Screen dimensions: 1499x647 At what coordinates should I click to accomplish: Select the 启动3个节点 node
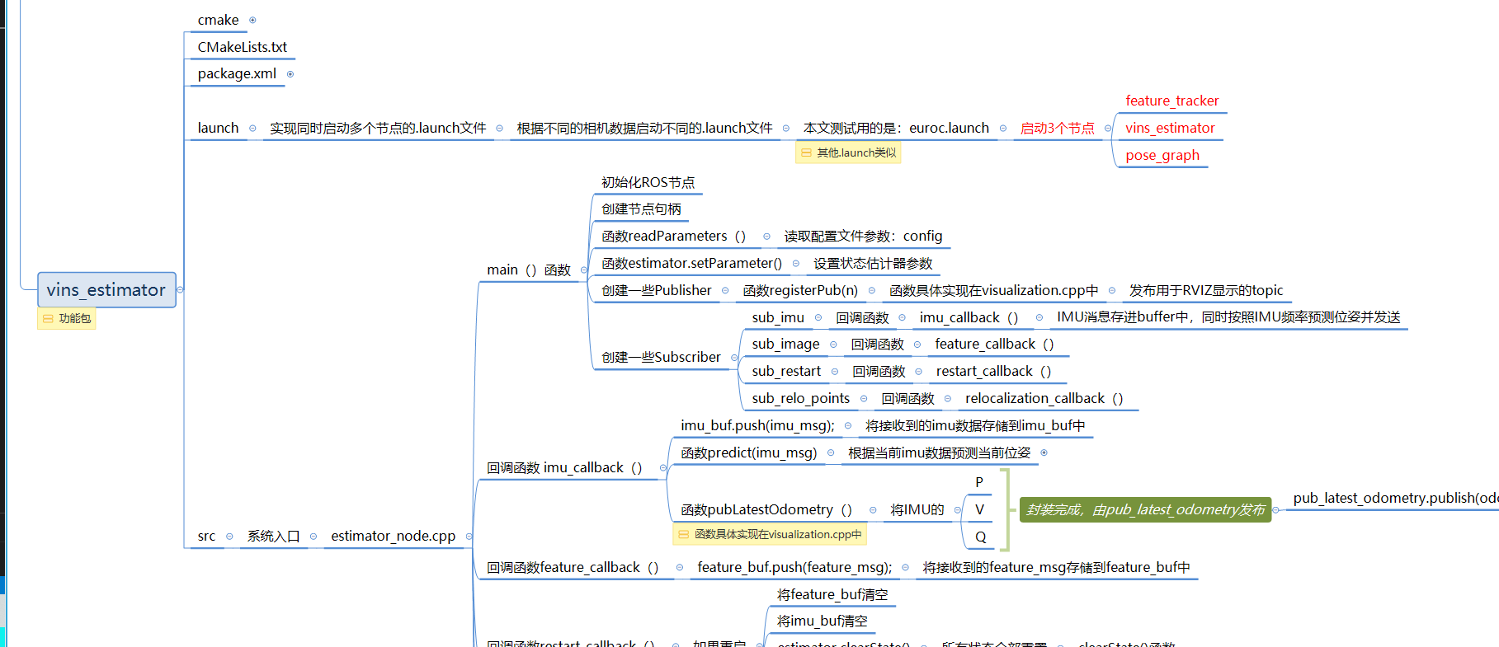[1057, 129]
